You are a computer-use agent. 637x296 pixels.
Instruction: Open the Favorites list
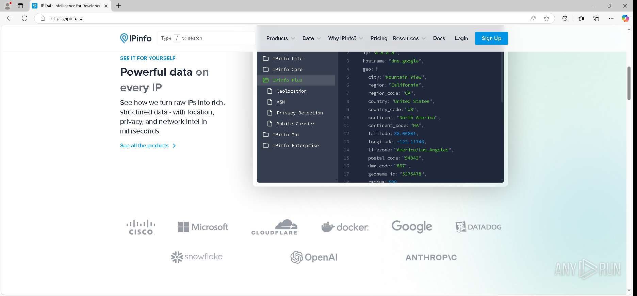[581, 18]
